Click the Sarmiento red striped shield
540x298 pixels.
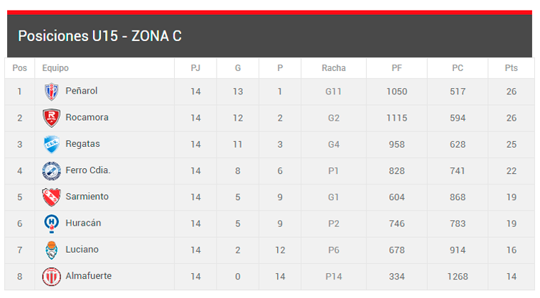[x=51, y=197]
